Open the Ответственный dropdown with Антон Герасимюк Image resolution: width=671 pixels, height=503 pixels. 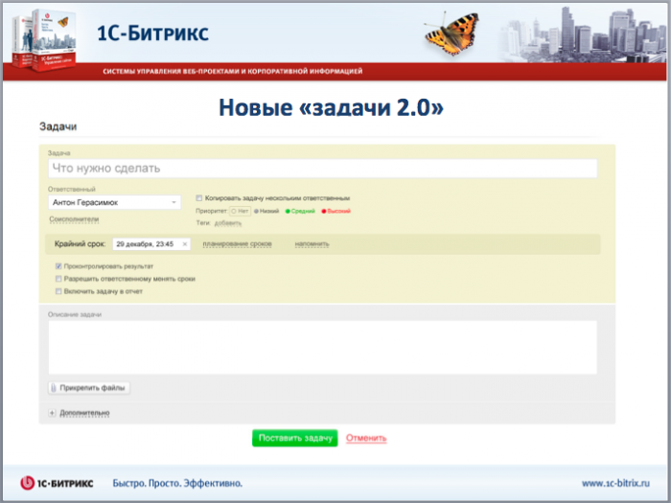tap(114, 202)
